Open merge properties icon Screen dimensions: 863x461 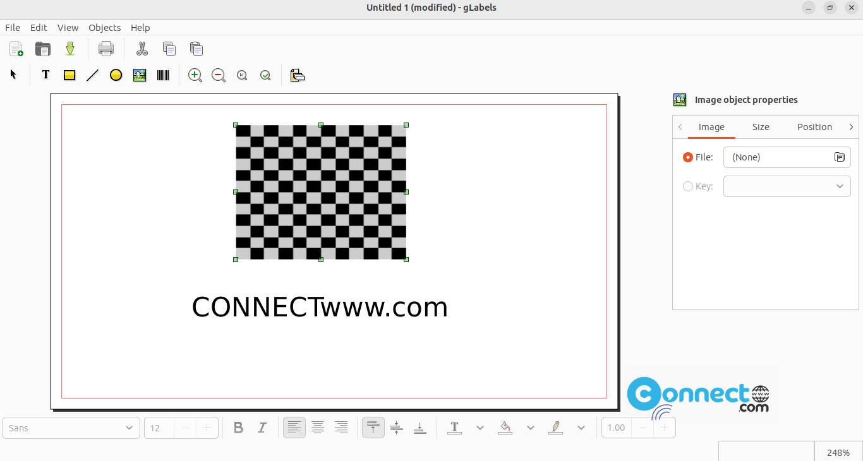point(298,75)
